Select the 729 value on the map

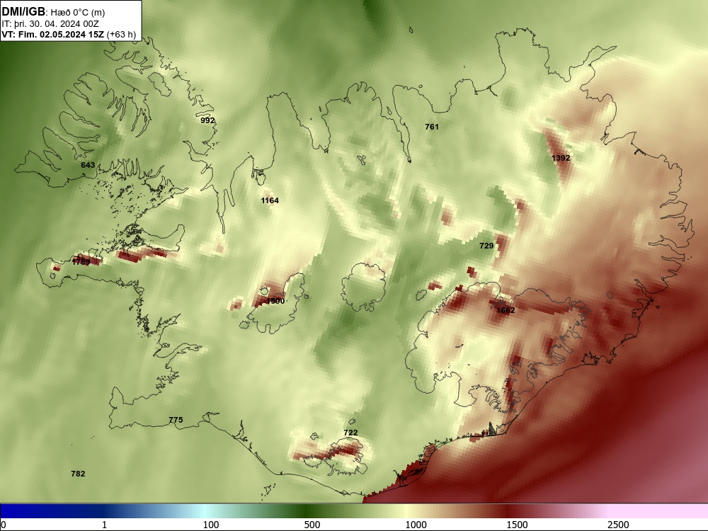(x=486, y=246)
